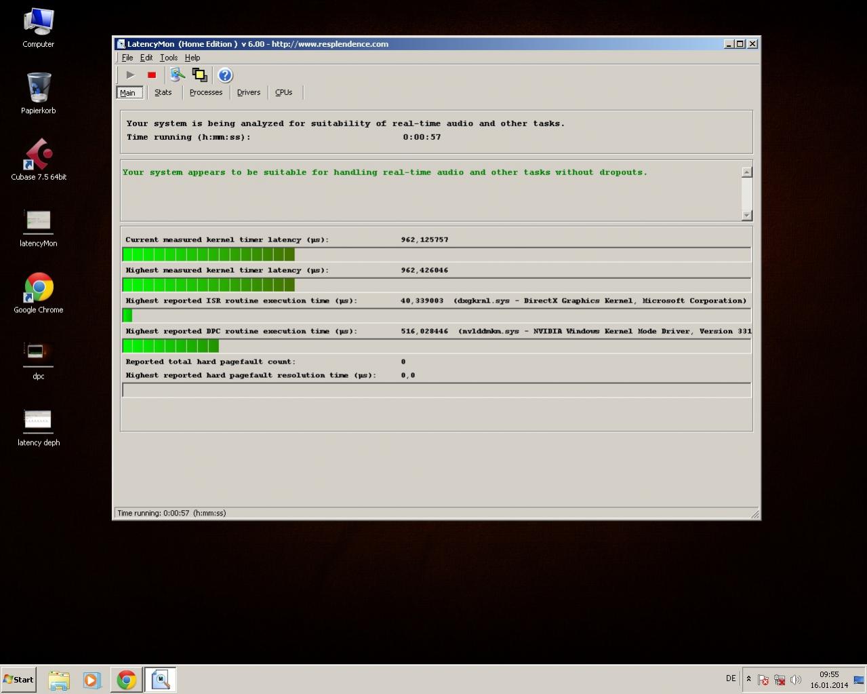Click the value 962,426046

[424, 270]
